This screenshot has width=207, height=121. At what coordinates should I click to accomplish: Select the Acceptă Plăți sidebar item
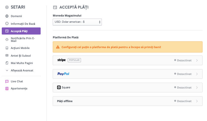click(21, 31)
